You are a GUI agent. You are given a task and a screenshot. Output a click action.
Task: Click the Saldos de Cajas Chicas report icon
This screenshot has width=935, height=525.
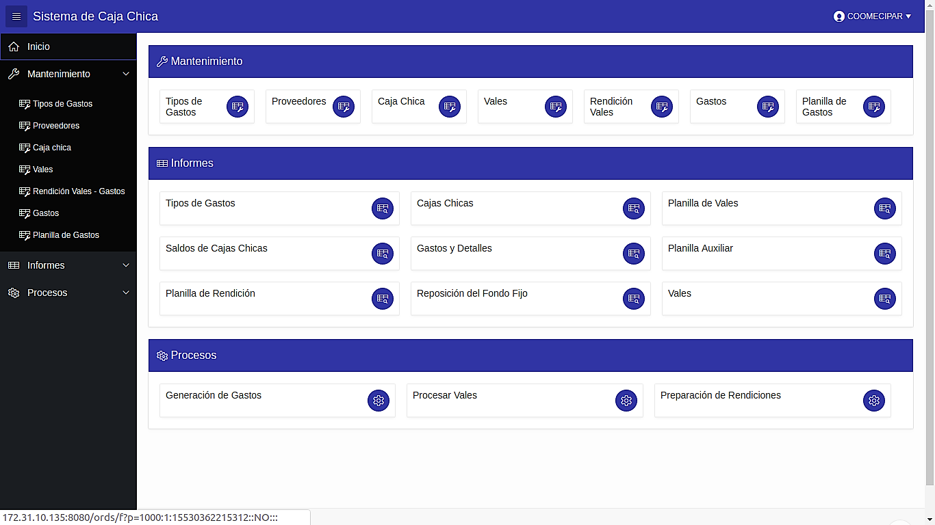coord(383,254)
